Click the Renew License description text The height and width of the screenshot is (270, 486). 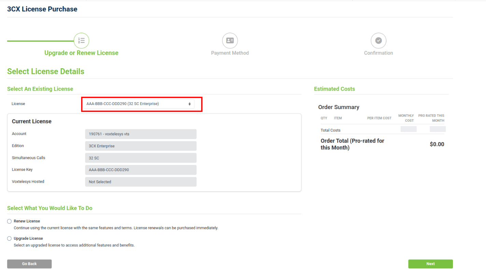point(116,228)
